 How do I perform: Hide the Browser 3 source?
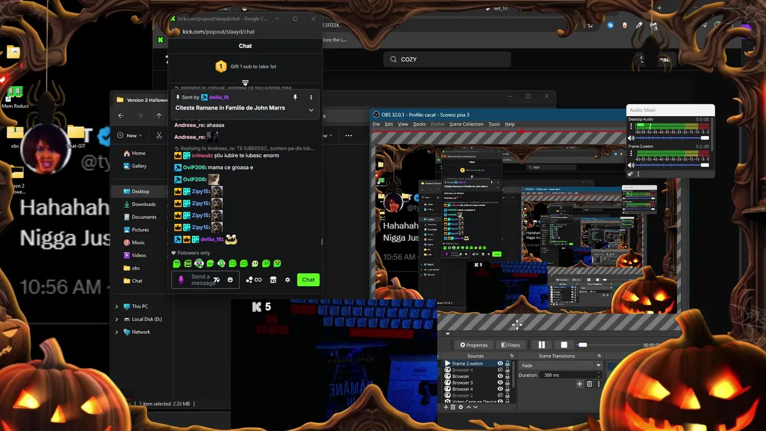tap(500, 383)
